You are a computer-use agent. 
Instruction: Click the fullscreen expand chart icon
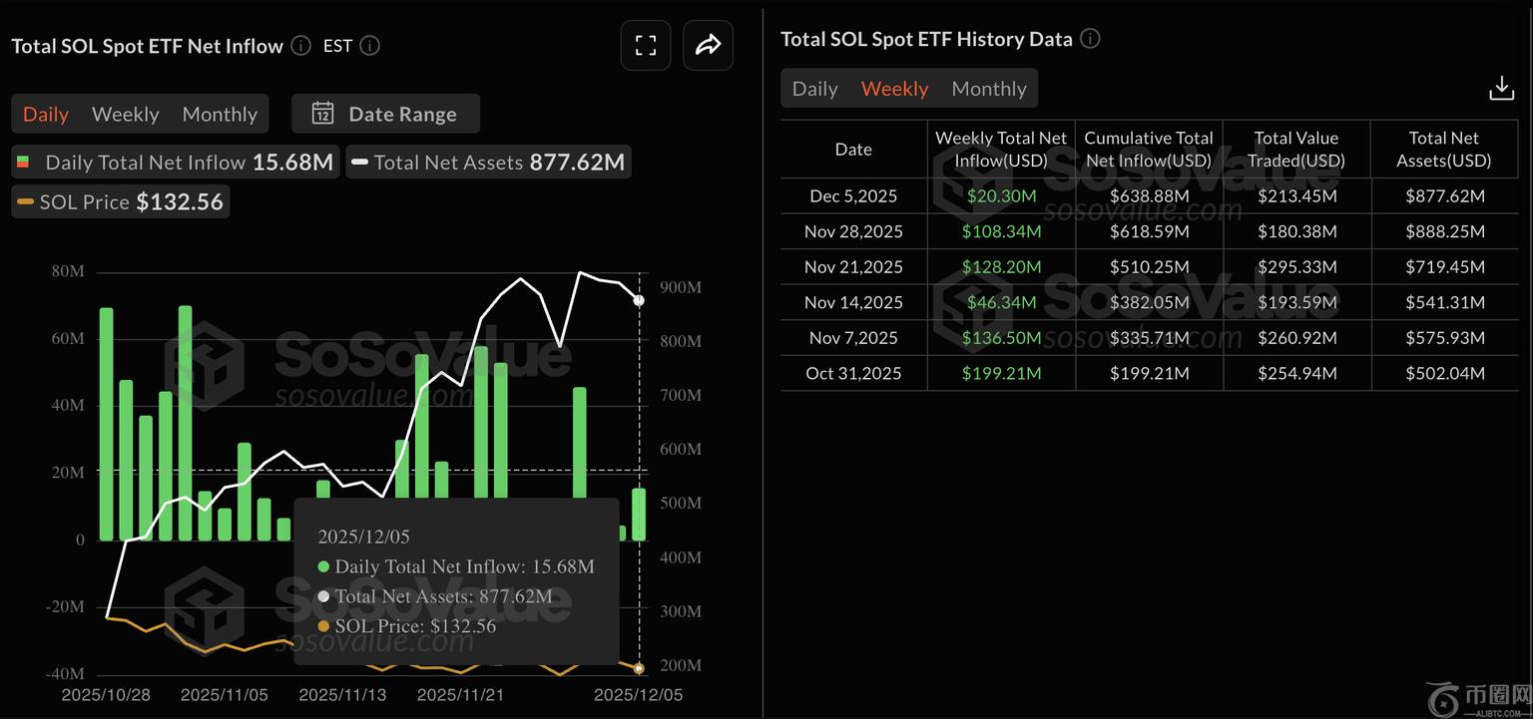[x=646, y=46]
